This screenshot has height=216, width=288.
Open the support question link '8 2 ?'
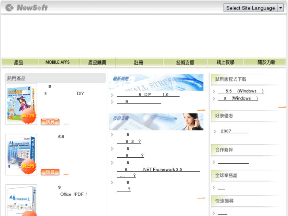click(x=129, y=141)
